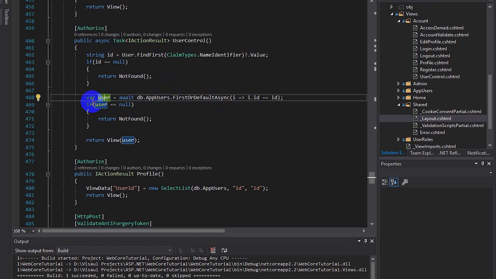This screenshot has width=496, height=279.
Task: Select Alphabetical sort icon in Properties
Action: [394, 182]
